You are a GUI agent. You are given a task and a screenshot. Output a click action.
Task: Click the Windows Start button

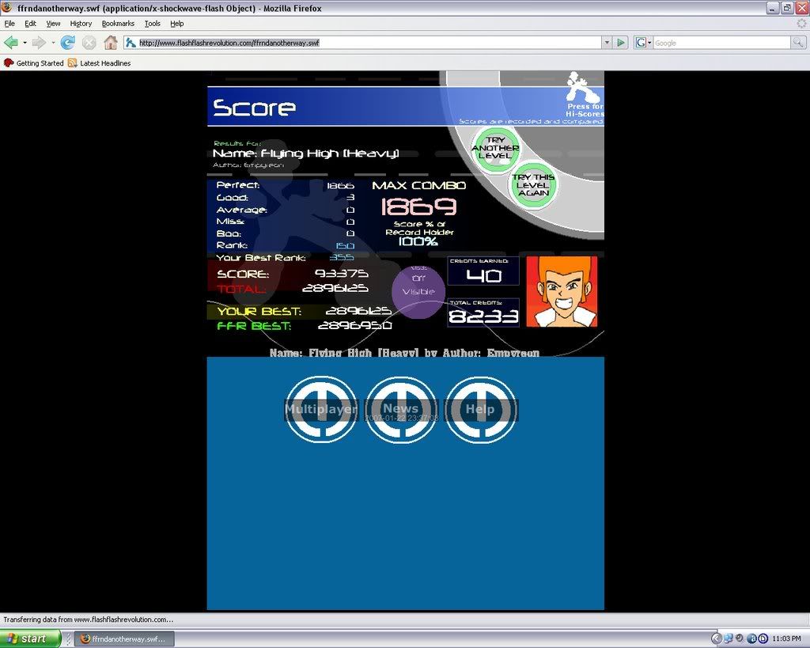pos(30,639)
